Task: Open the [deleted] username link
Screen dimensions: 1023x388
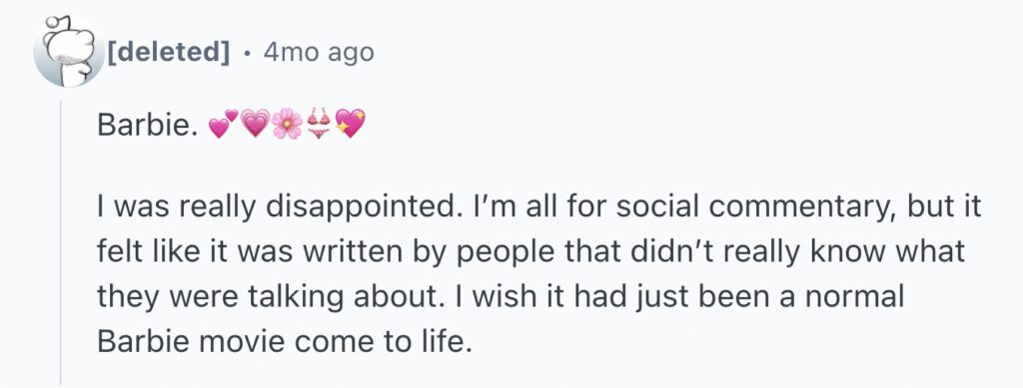Action: click(168, 52)
